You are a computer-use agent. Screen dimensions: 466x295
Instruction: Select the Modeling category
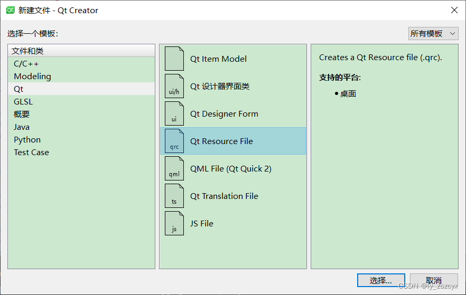click(81, 77)
